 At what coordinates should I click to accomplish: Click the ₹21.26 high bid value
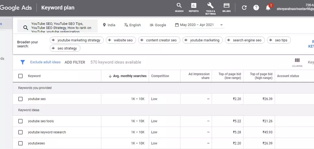268,121
